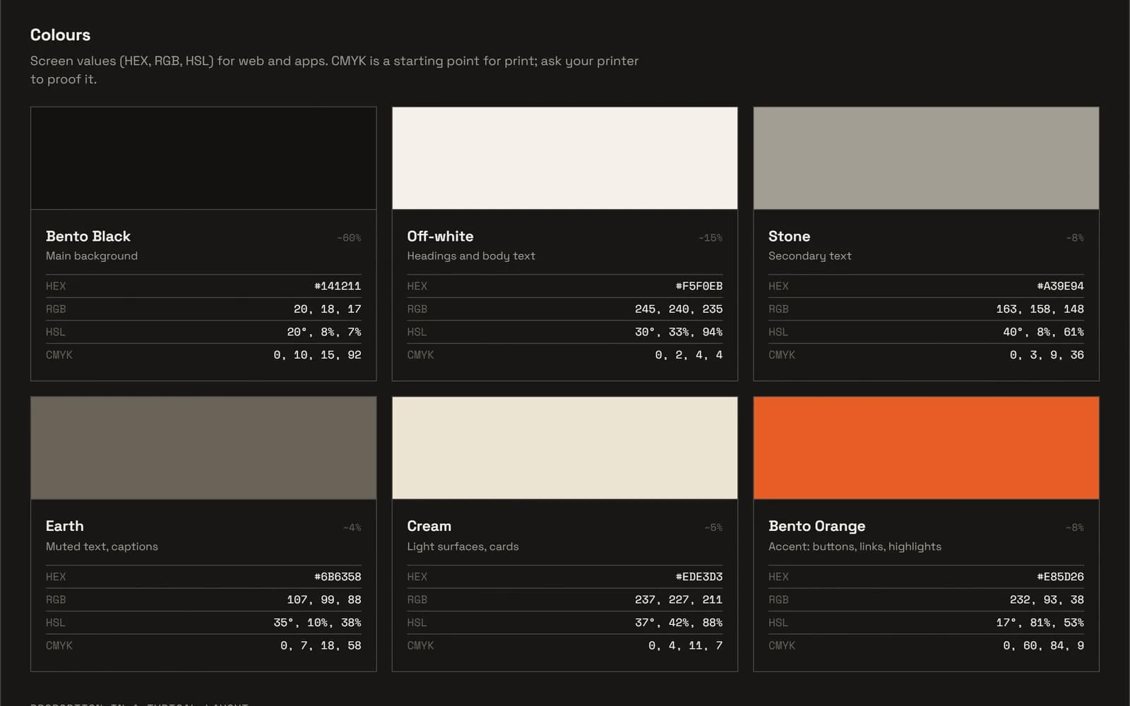Click Cream CMYK value 0, 4, 11, 7
This screenshot has width=1130, height=706.
tap(685, 645)
